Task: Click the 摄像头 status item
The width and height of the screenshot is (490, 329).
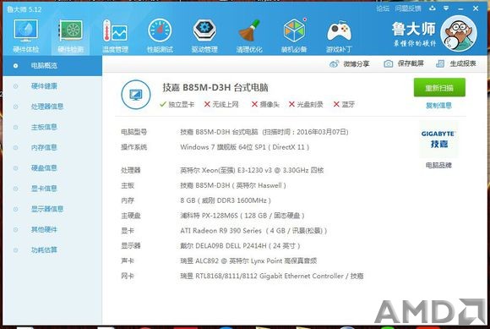Action: click(265, 105)
